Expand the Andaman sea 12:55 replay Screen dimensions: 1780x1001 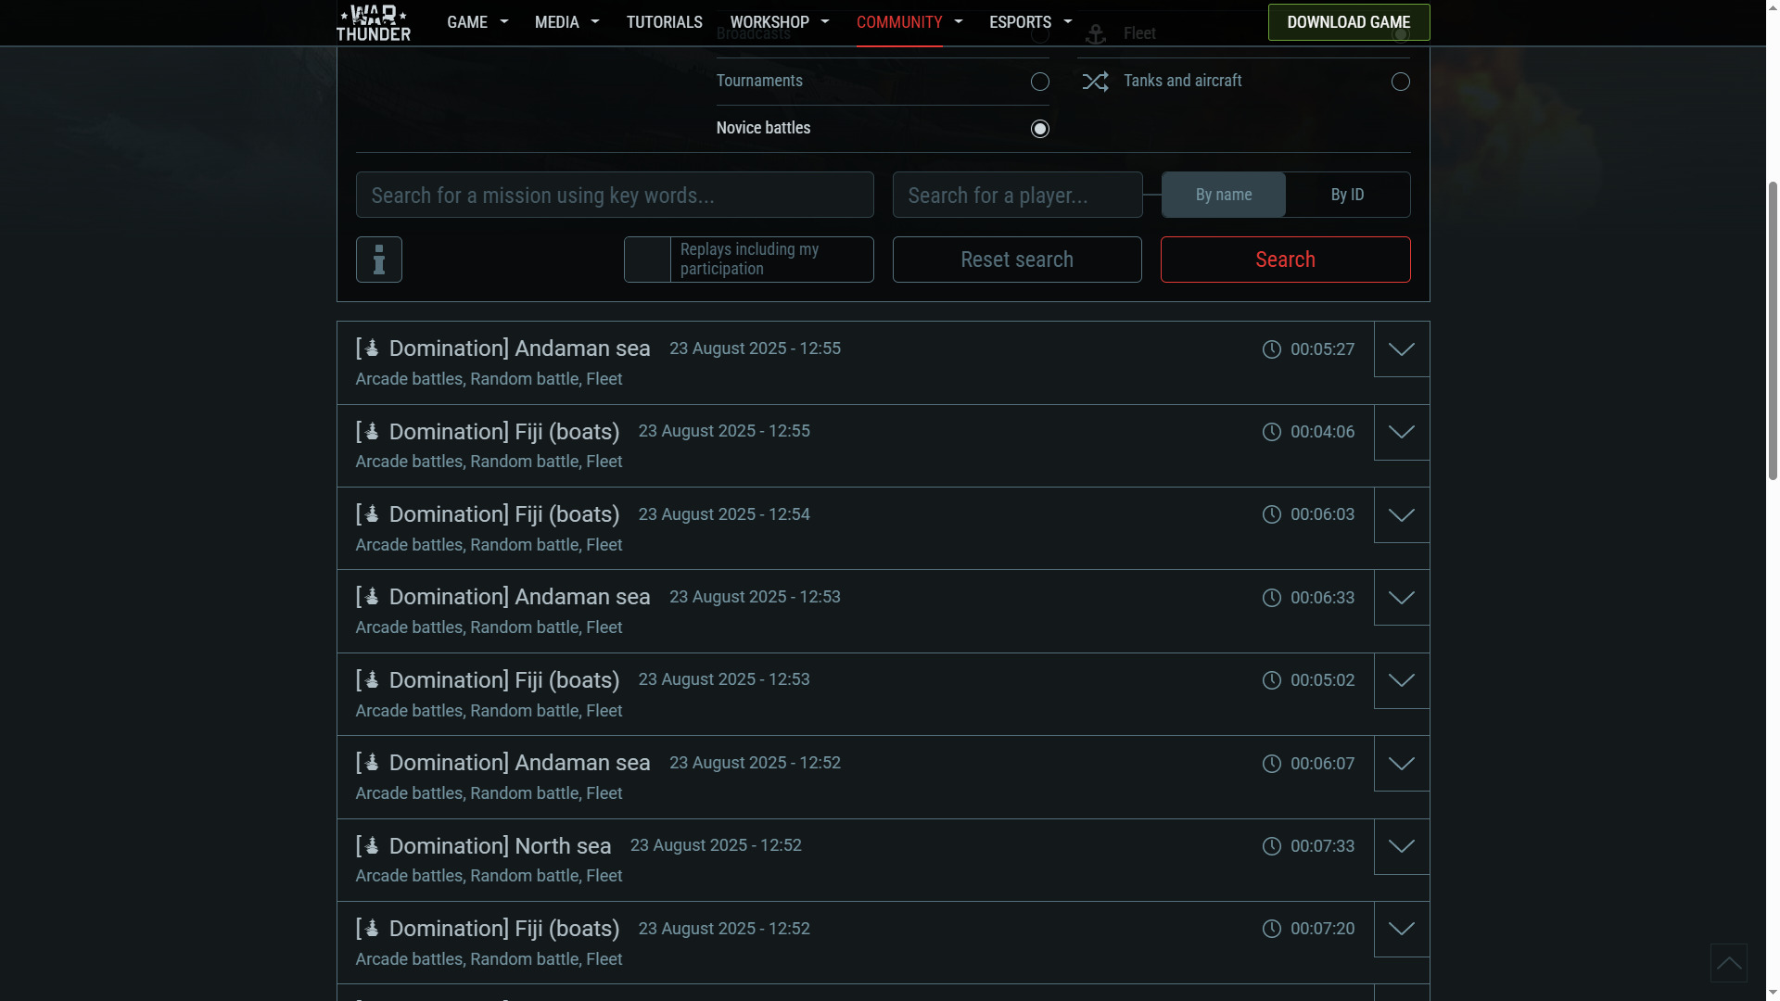coord(1401,349)
